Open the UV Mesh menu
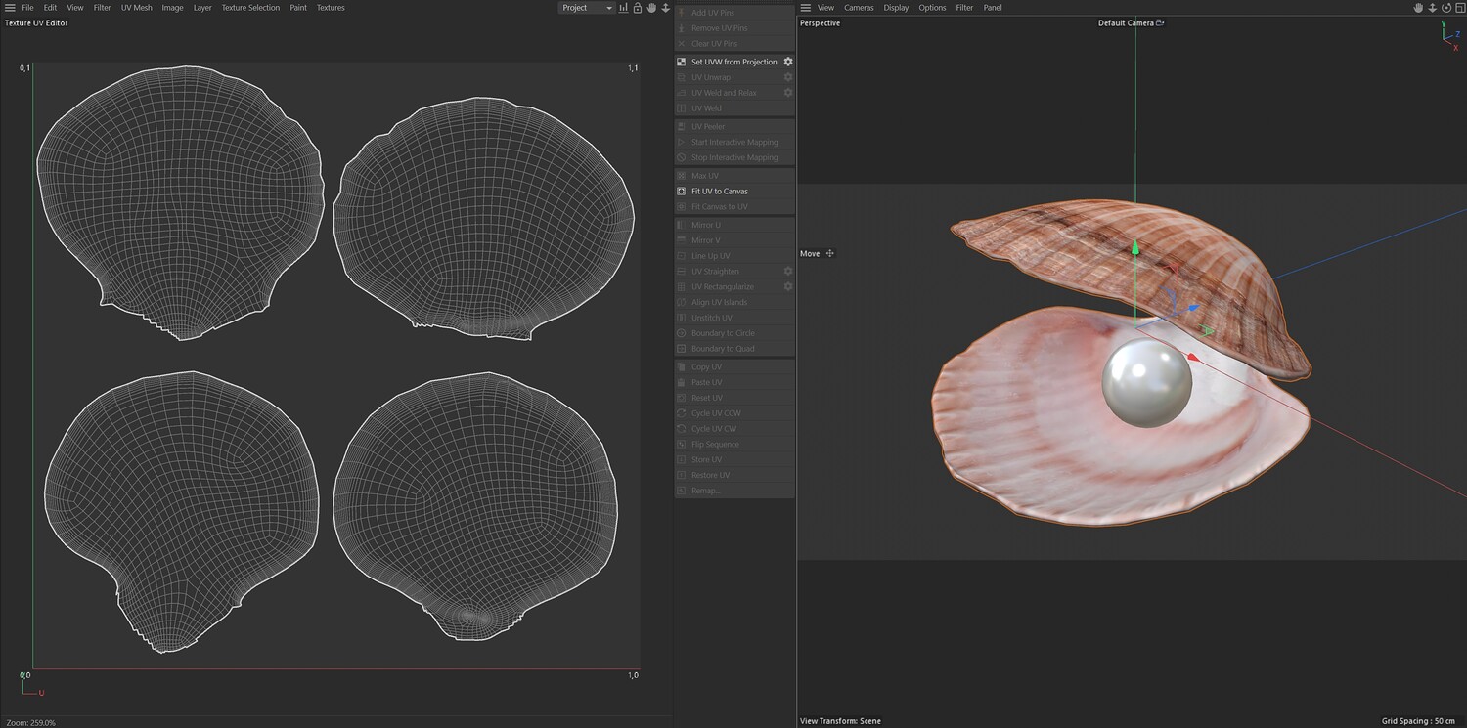Screen dimensions: 1467x728 click(x=136, y=8)
